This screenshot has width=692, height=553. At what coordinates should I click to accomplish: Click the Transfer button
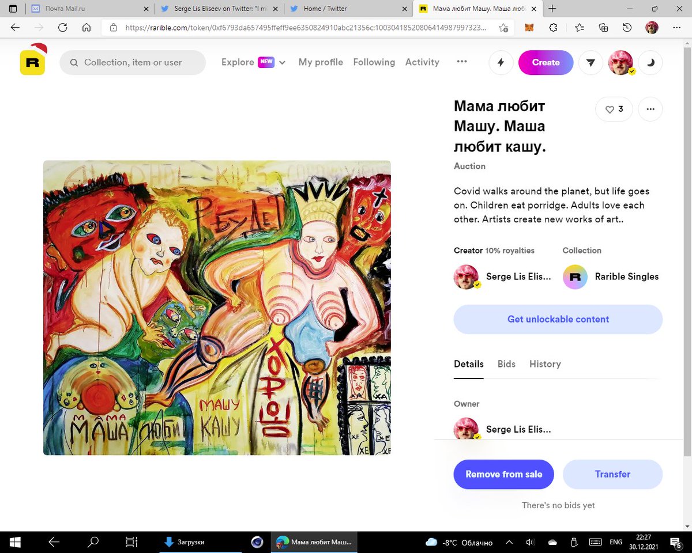point(612,474)
